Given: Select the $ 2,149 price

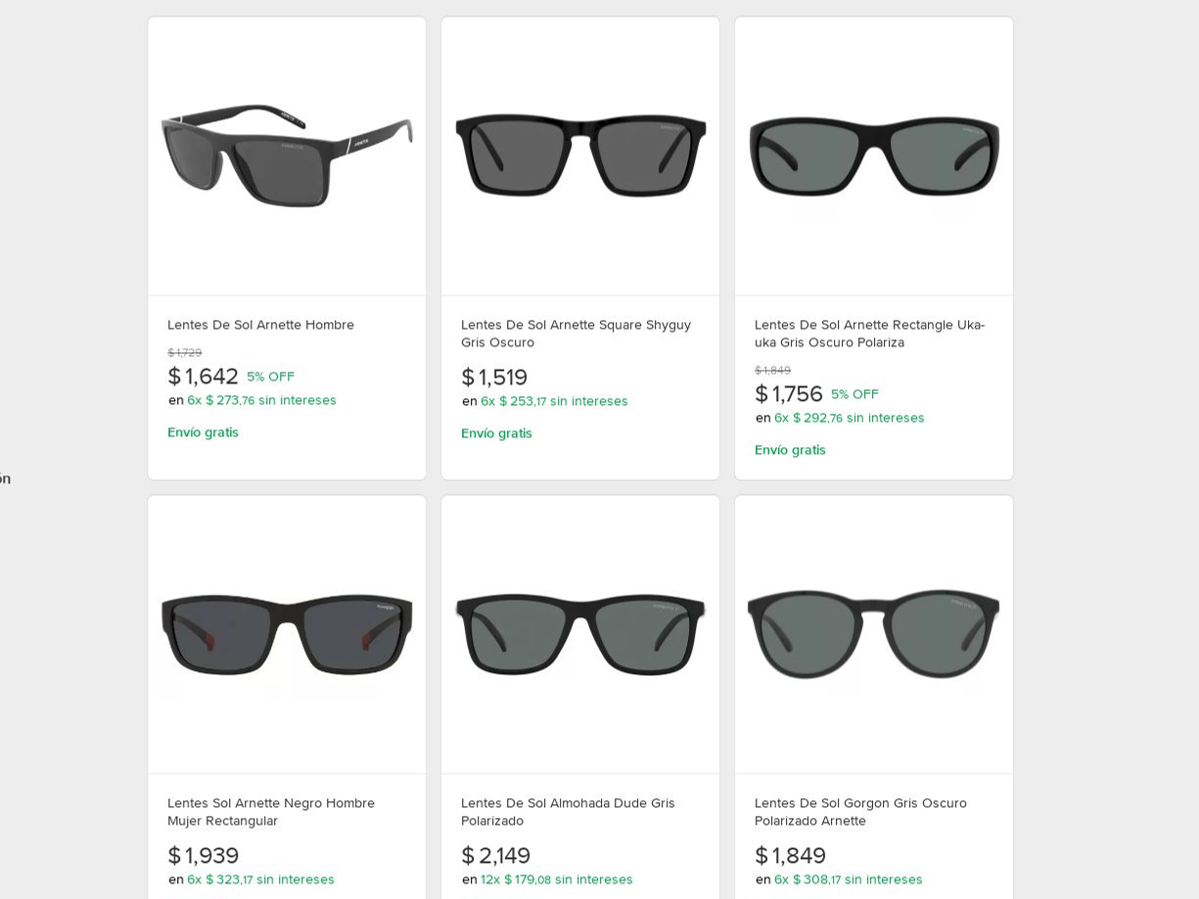Looking at the screenshot, I should click(496, 856).
